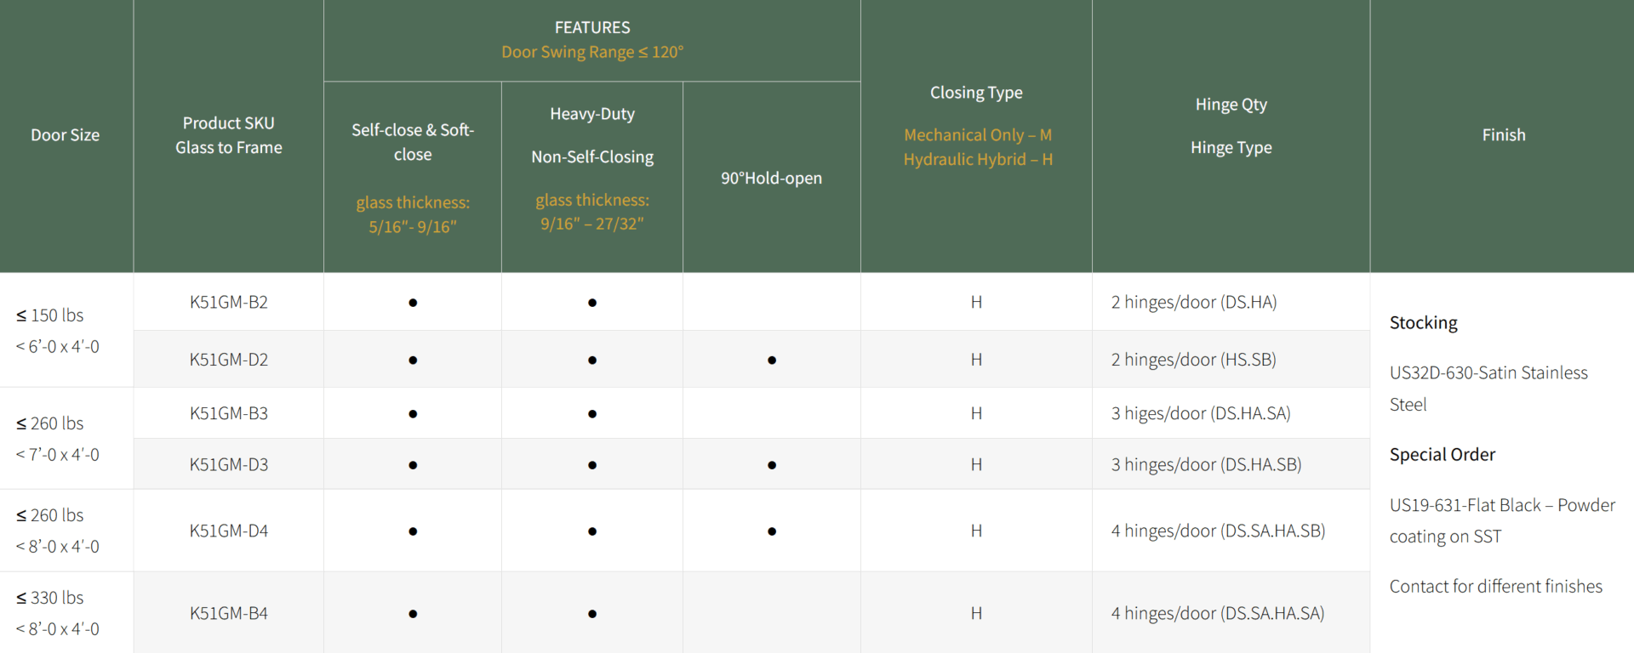
Task: Click the Heavy-Duty dot in K51GM-B4 row
Action: 592,614
